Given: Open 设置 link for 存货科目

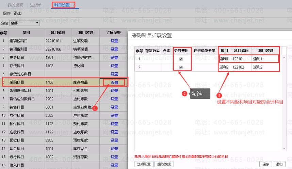Looking at the screenshot, I should point(114,66).
